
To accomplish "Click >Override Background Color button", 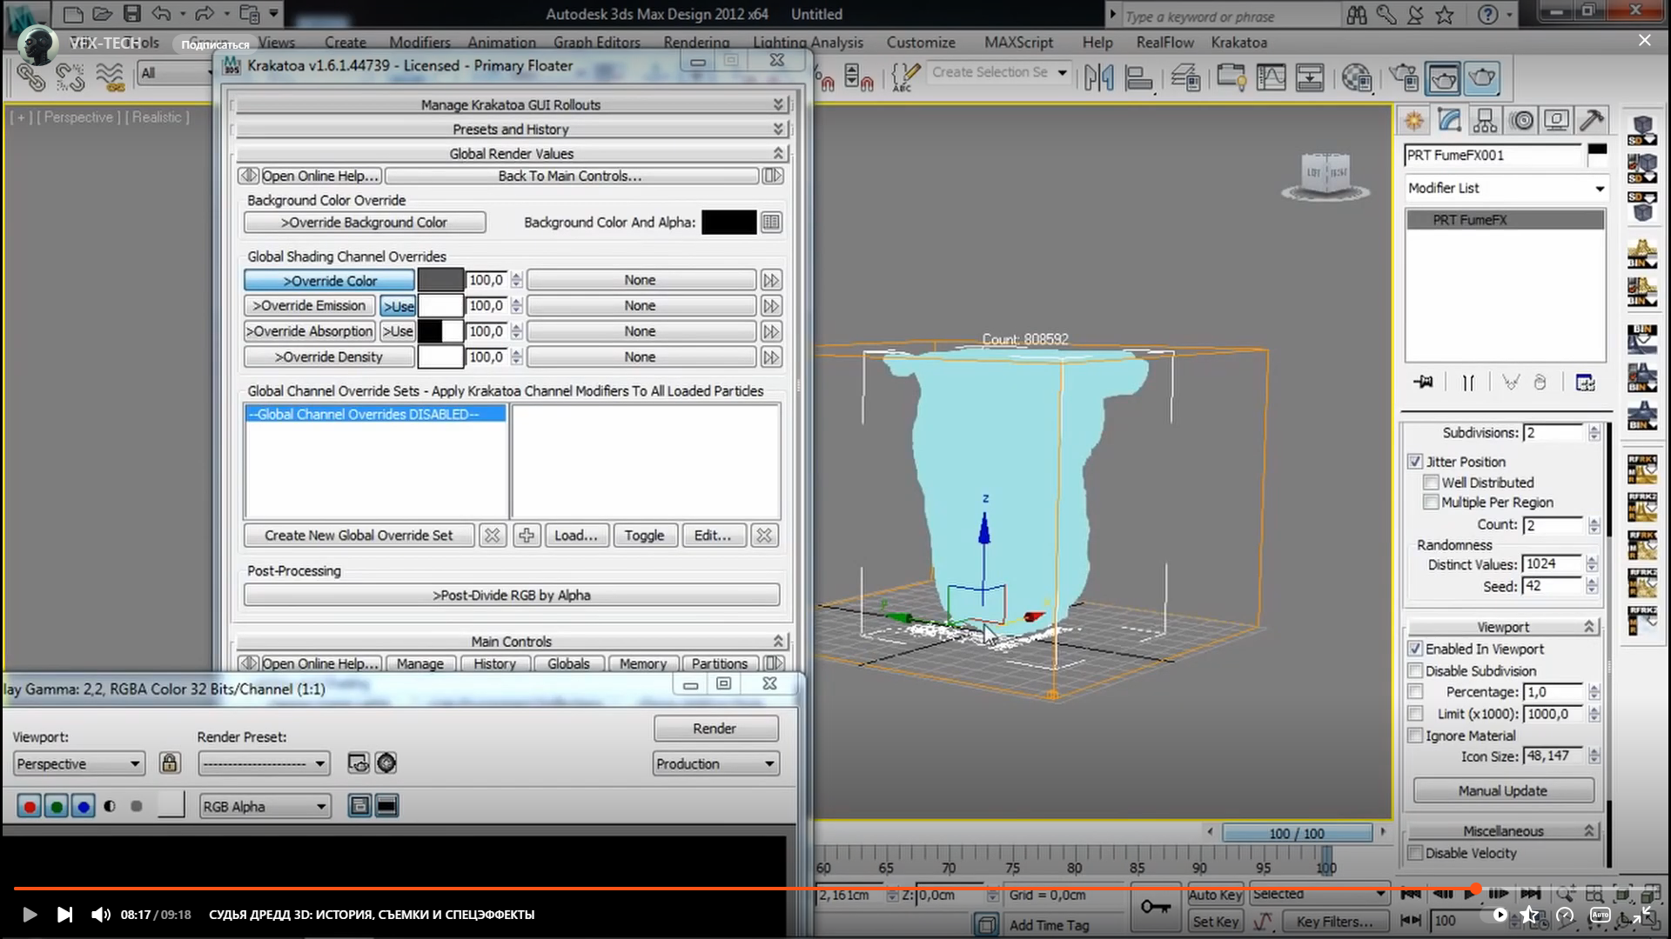I will tap(365, 223).
